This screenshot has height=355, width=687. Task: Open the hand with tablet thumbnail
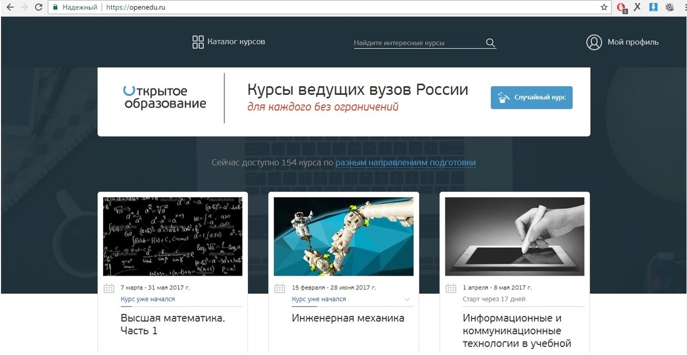[515, 237]
